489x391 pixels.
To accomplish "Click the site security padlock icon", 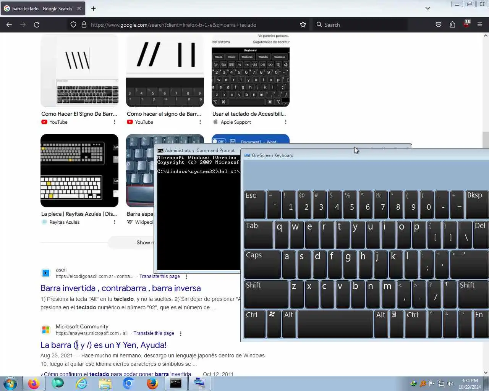I will [84, 25].
